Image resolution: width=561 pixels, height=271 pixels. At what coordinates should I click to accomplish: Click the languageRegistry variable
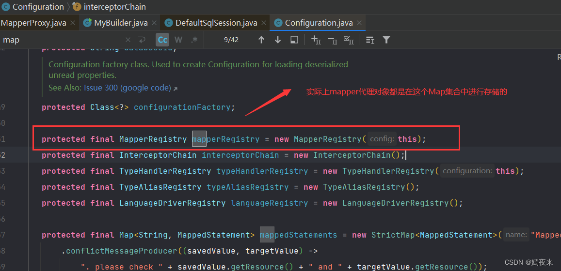tap(270, 203)
